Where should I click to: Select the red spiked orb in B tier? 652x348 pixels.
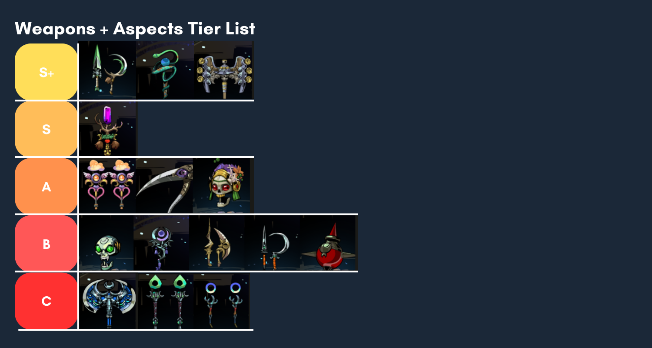[329, 243]
